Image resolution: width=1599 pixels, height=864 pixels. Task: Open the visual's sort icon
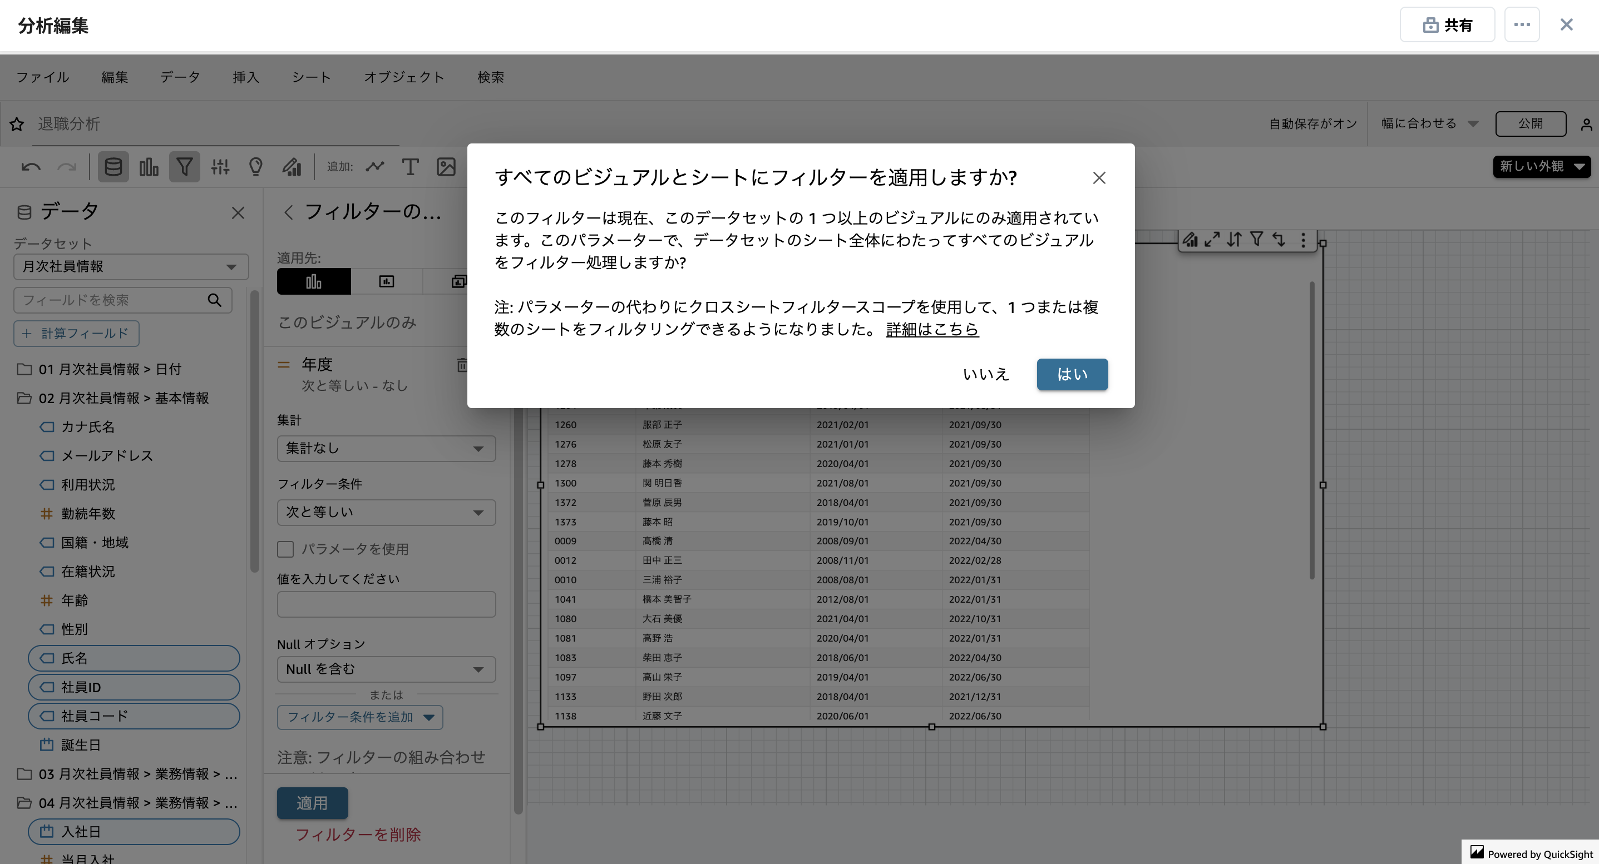tap(1234, 240)
